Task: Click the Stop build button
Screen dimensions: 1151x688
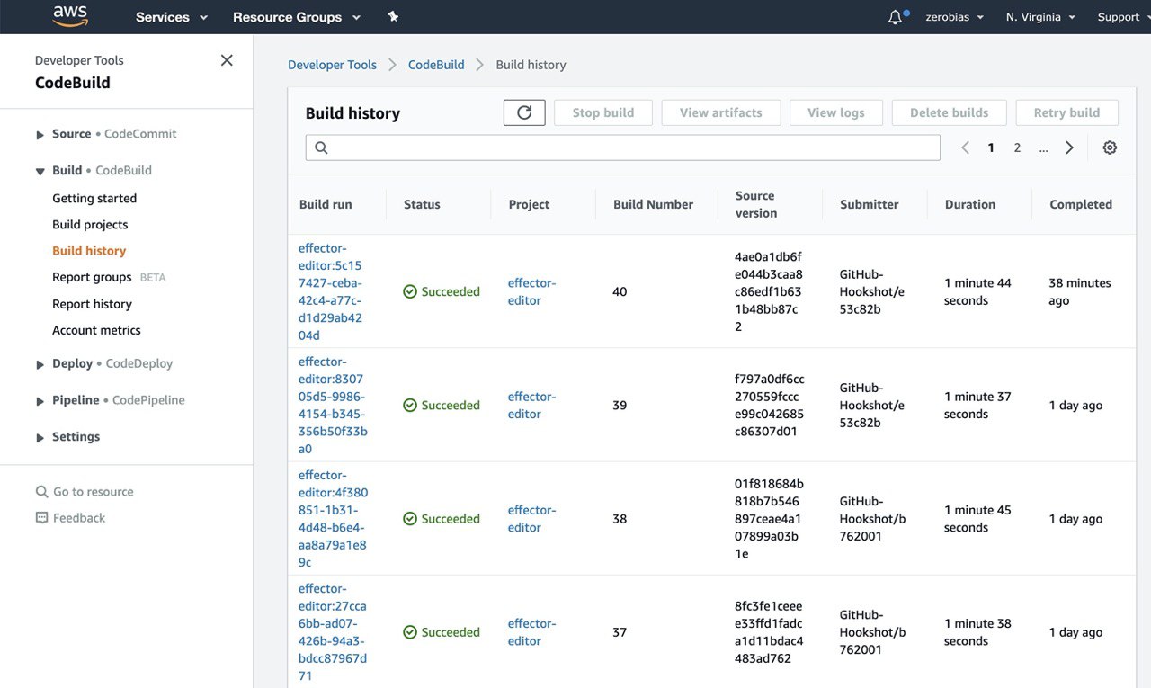Action: click(x=603, y=112)
